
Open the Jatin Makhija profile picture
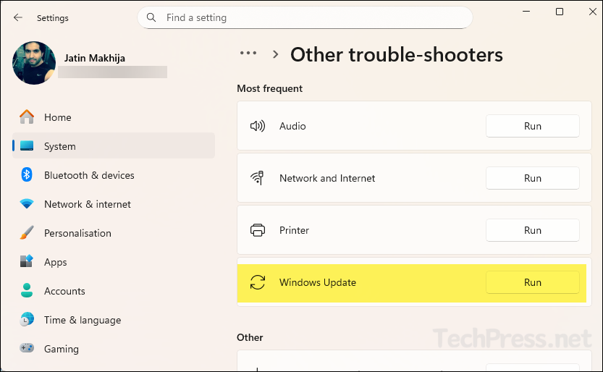click(34, 63)
